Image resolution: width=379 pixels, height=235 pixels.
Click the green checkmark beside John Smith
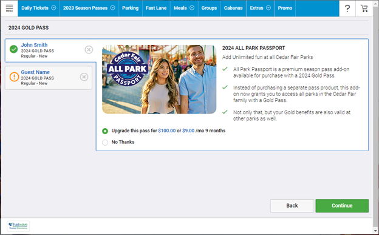13,49
